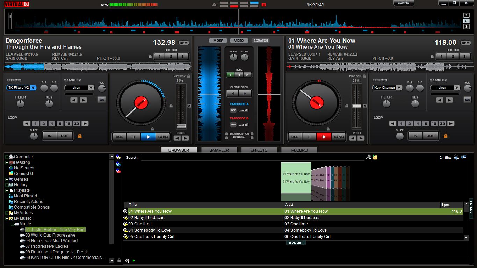Click the hot cue lock on left deck
477x268 pixels.
click(x=150, y=57)
